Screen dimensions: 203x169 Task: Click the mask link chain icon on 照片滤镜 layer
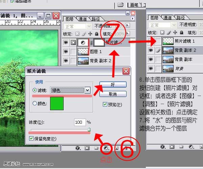(x=91, y=43)
